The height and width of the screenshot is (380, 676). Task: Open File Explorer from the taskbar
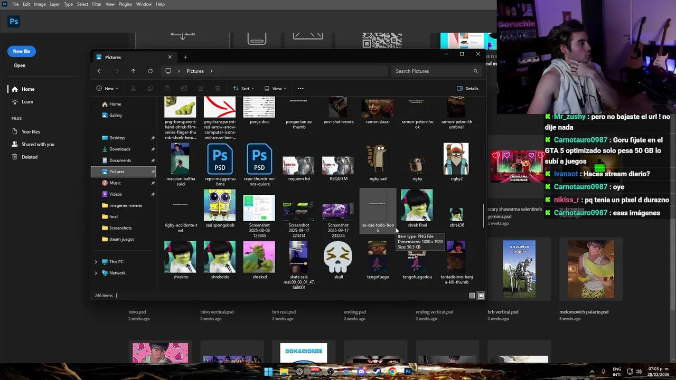point(284,372)
